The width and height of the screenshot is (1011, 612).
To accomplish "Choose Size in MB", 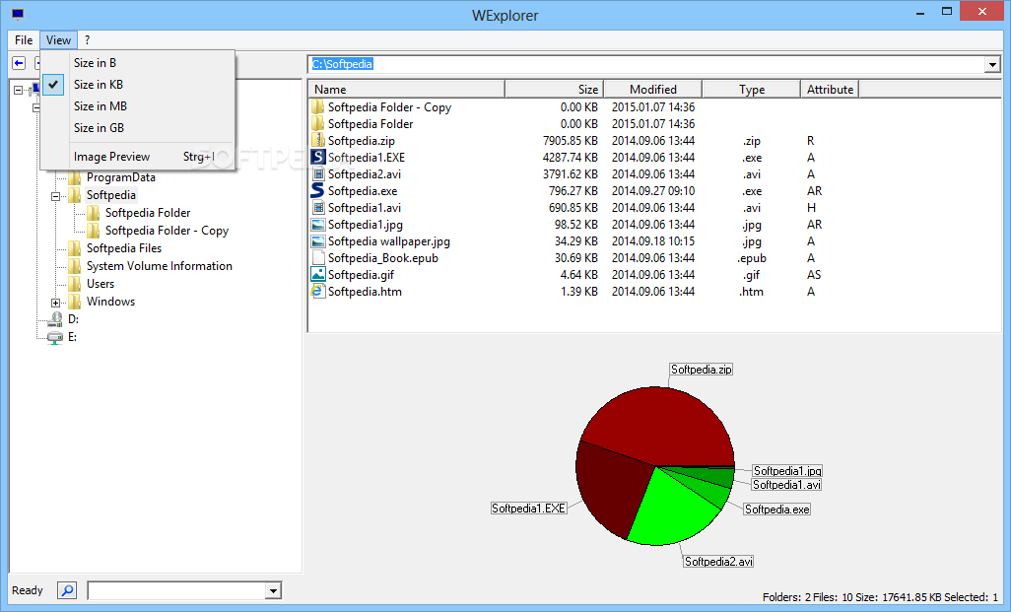I will [x=137, y=106].
